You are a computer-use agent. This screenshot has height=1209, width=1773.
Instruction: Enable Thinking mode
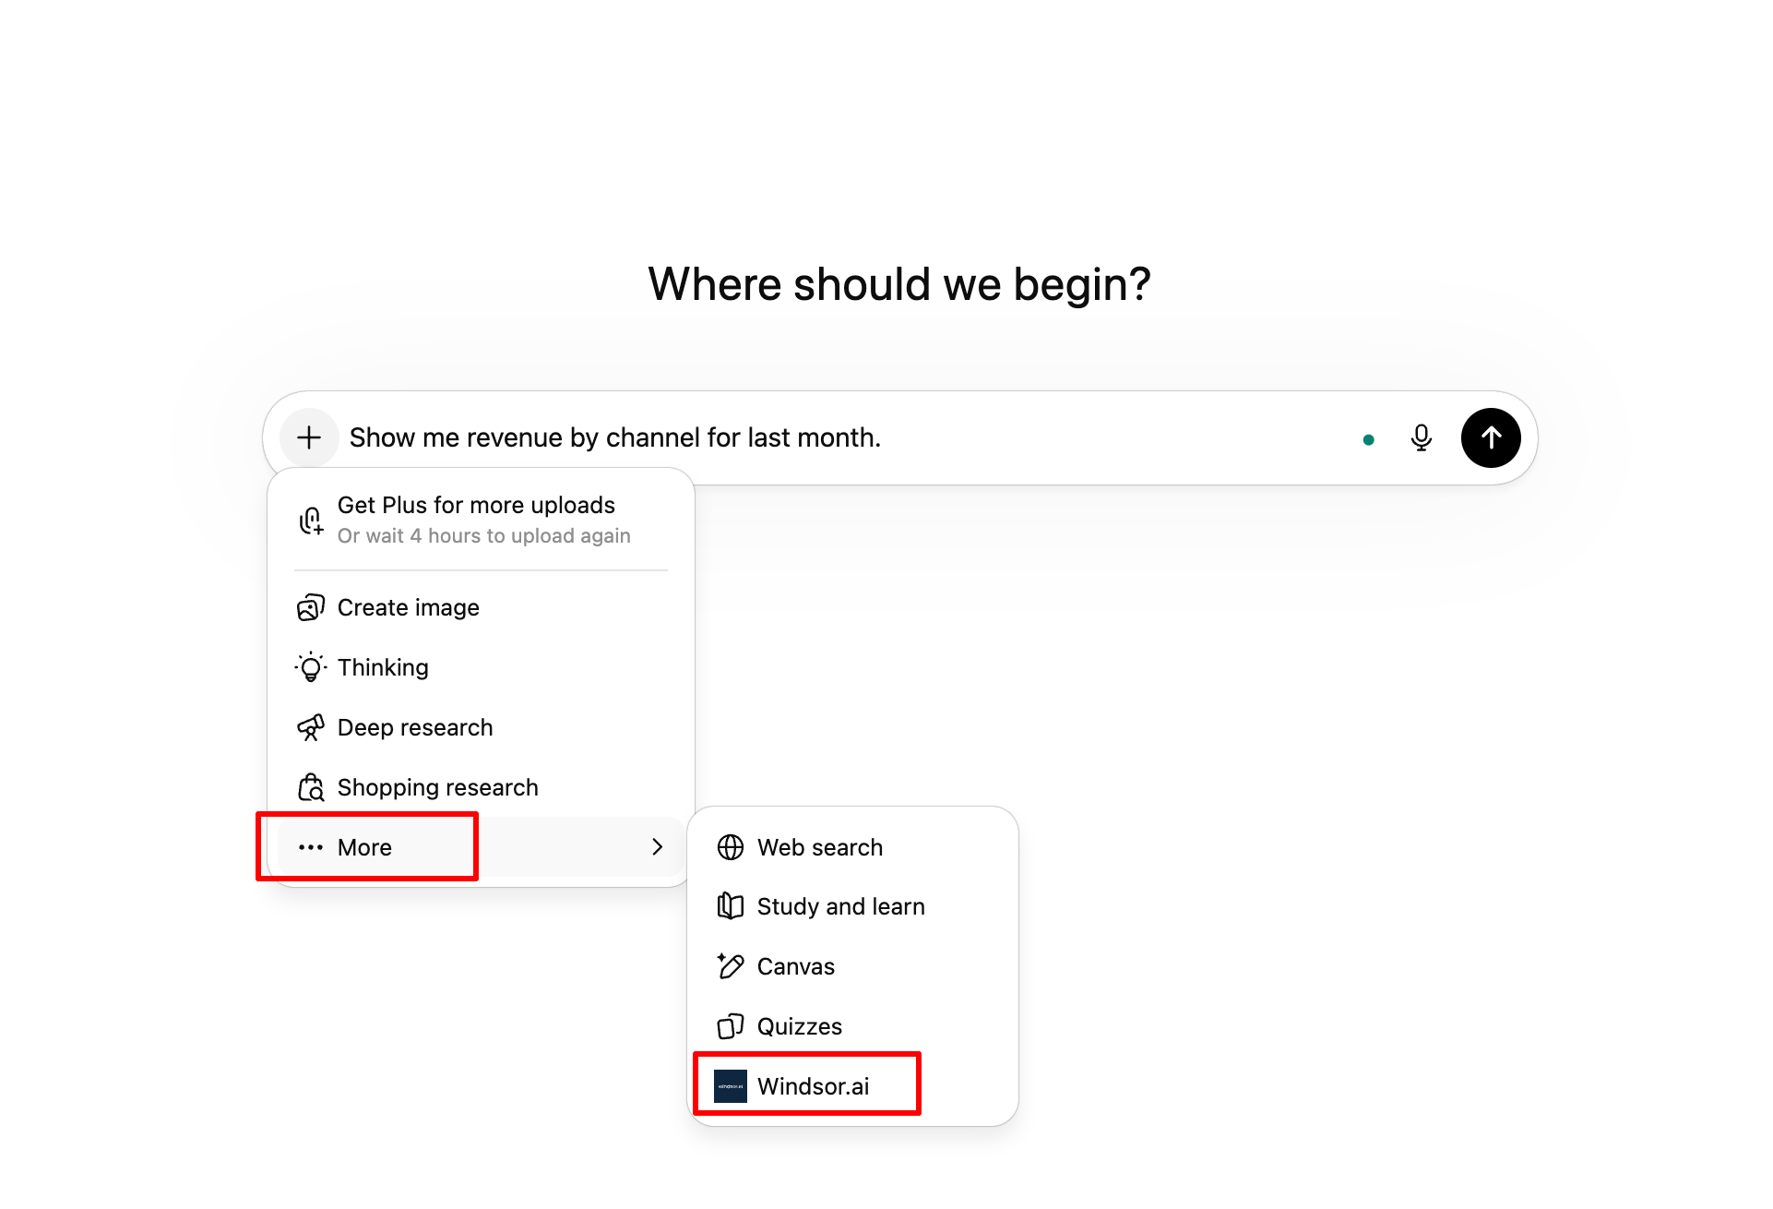click(x=383, y=666)
